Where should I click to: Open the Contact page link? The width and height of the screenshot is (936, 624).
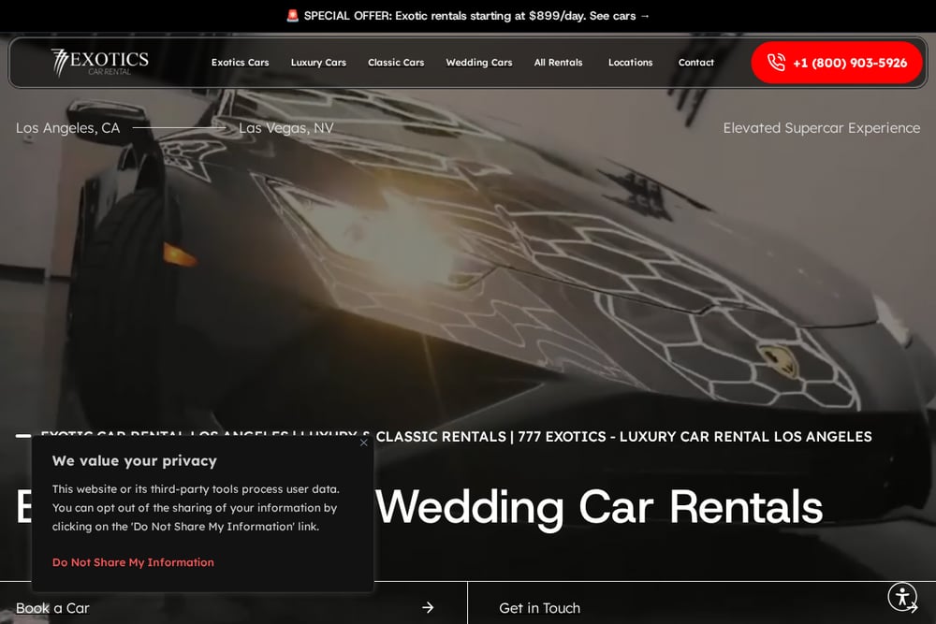(x=696, y=62)
